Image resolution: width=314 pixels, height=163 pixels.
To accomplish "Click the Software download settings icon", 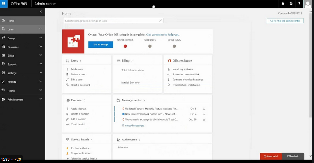I will pos(168,80).
